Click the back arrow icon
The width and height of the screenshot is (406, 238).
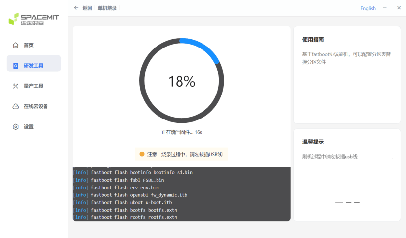coord(76,8)
